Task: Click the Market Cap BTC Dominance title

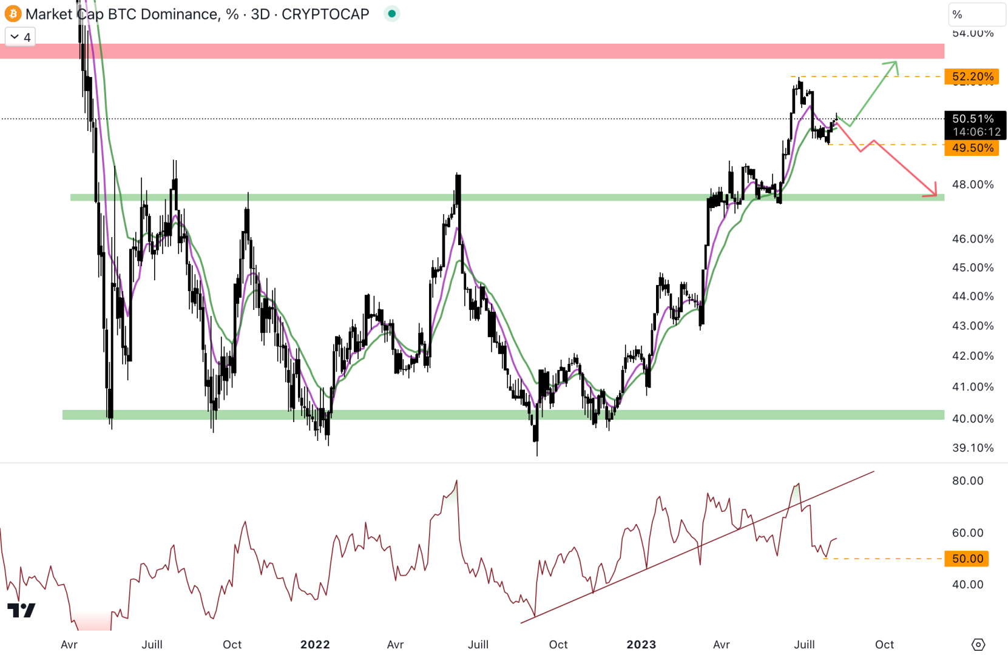Action: [x=197, y=14]
